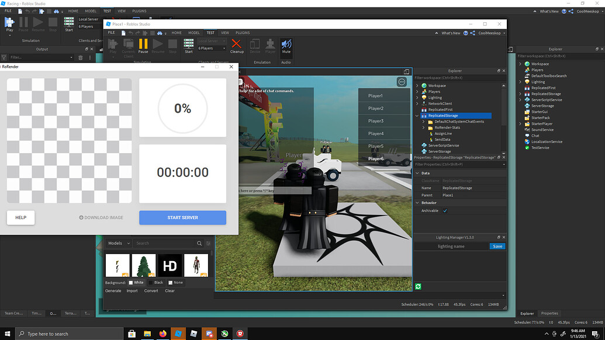This screenshot has width=605, height=340.
Task: Save the lighting name in Lighting Manager
Action: [x=497, y=246]
